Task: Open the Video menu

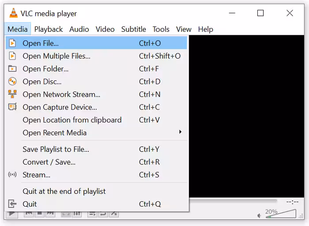Action: point(105,29)
